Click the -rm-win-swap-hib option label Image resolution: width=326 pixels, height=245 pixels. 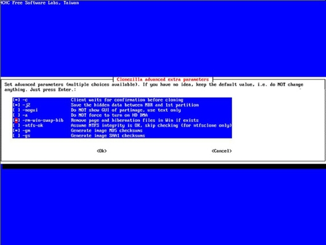coord(43,120)
